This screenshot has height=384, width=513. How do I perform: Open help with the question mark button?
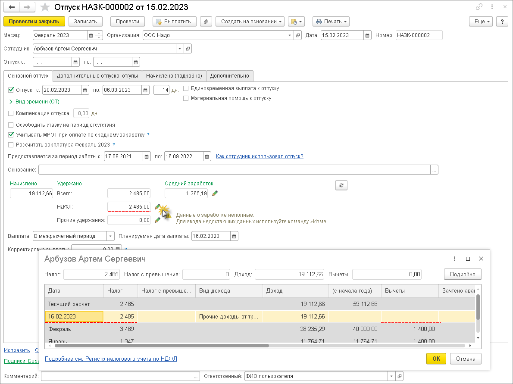point(502,22)
